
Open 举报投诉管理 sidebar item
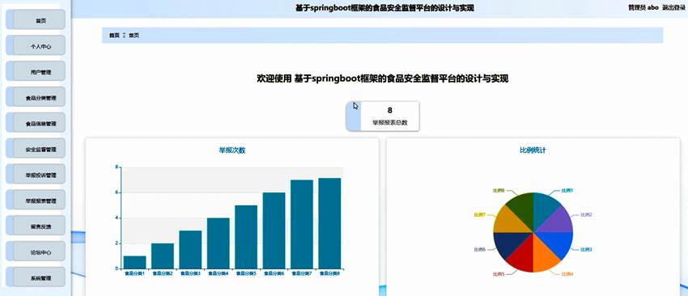(36, 175)
